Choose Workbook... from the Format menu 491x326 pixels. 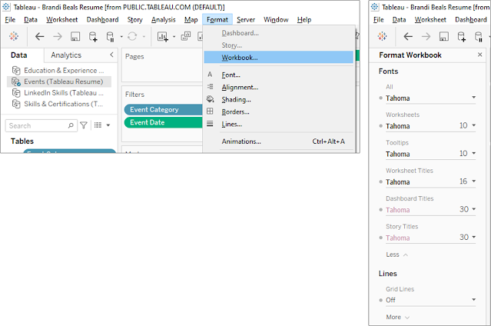click(278, 58)
